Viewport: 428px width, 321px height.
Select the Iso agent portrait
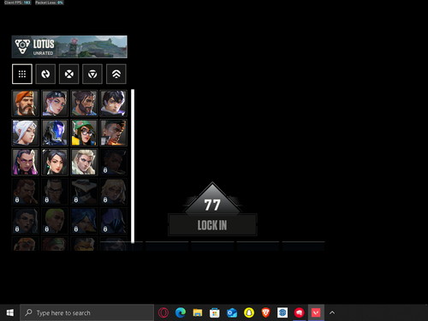(x=113, y=104)
